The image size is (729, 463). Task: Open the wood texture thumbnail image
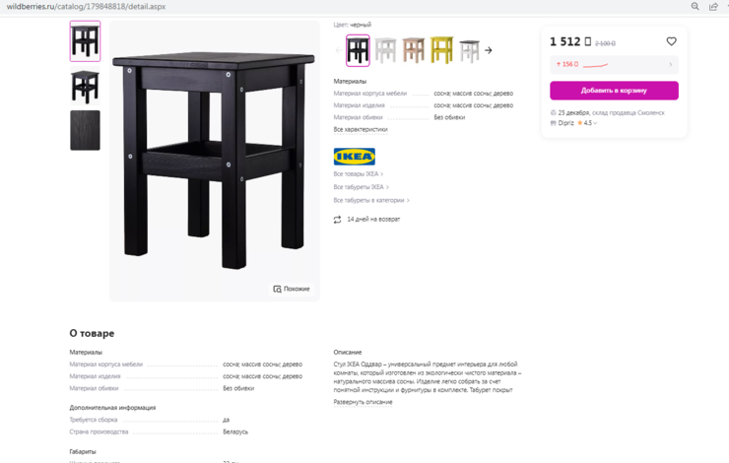pyautogui.click(x=85, y=130)
